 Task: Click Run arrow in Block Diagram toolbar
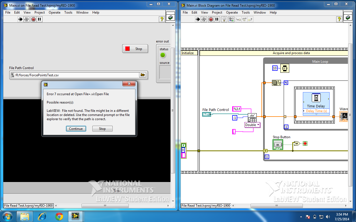pos(198,19)
